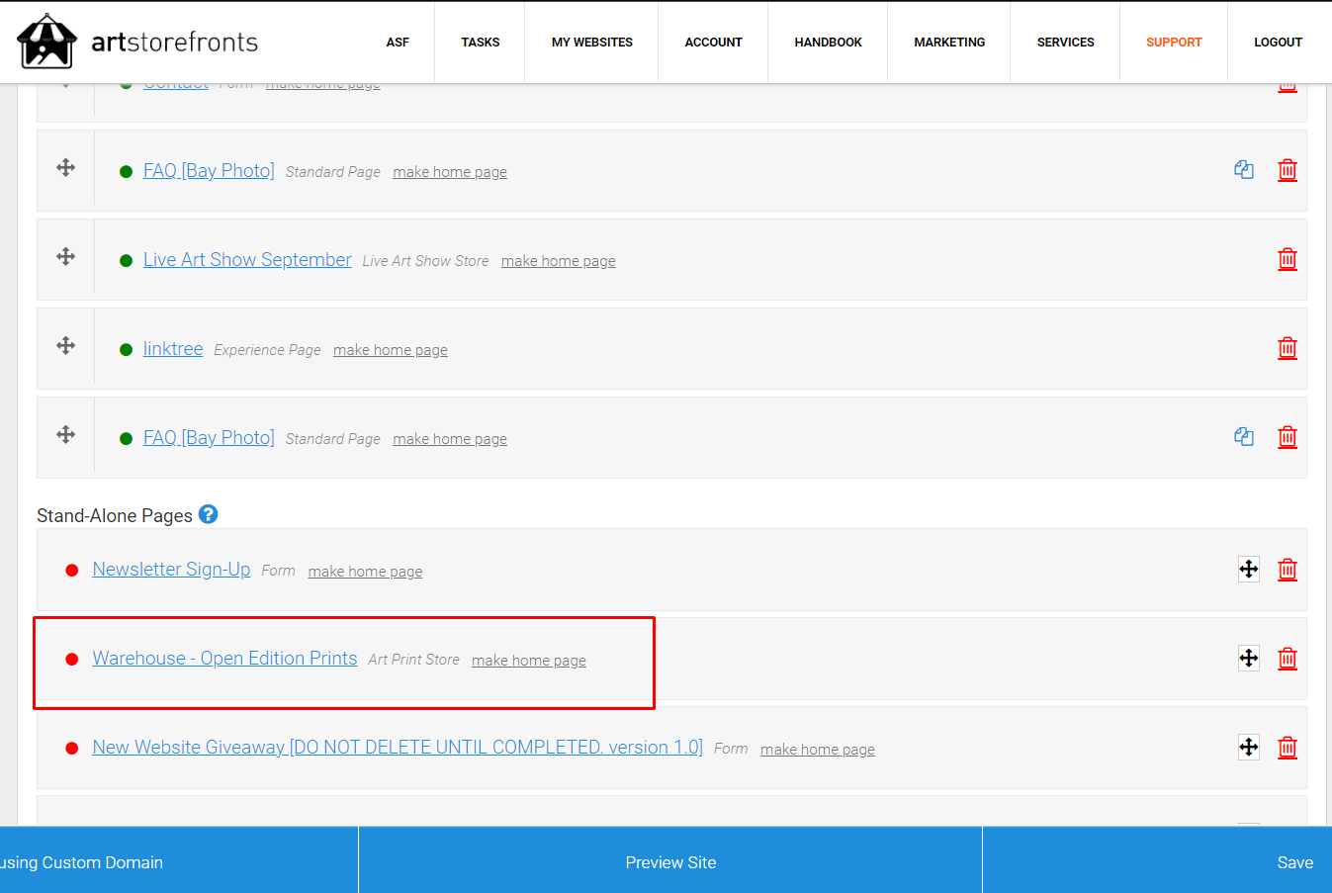Delete the Live Art Show September page

coord(1288,259)
